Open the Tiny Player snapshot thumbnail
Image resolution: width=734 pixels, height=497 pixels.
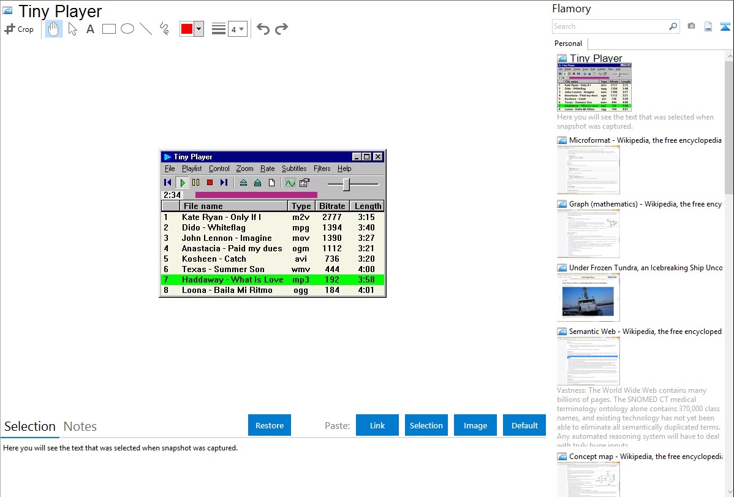594,87
